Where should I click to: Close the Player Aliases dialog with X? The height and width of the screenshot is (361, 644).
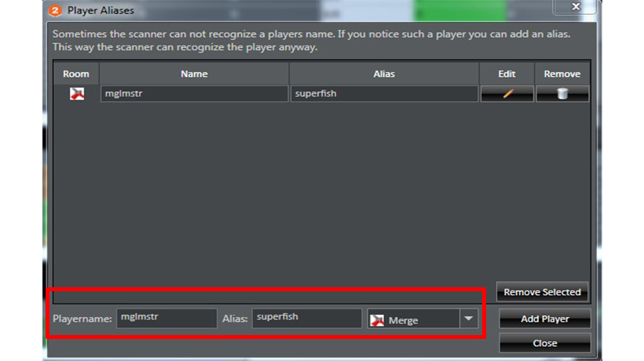[576, 6]
